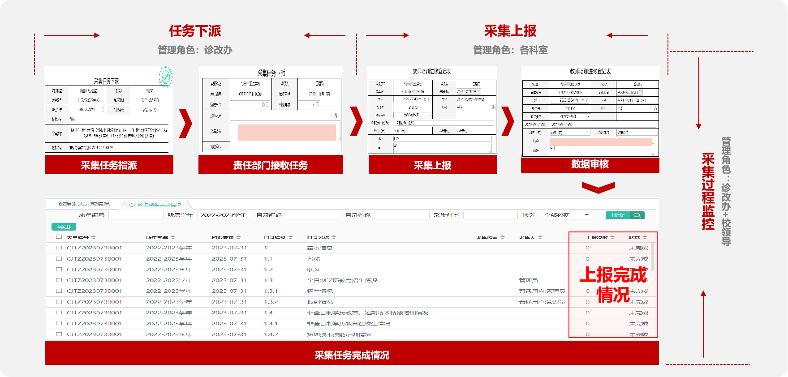Image resolution: width=788 pixels, height=377 pixels.
Task: Sort the table by 状态 column
Action: (645, 237)
